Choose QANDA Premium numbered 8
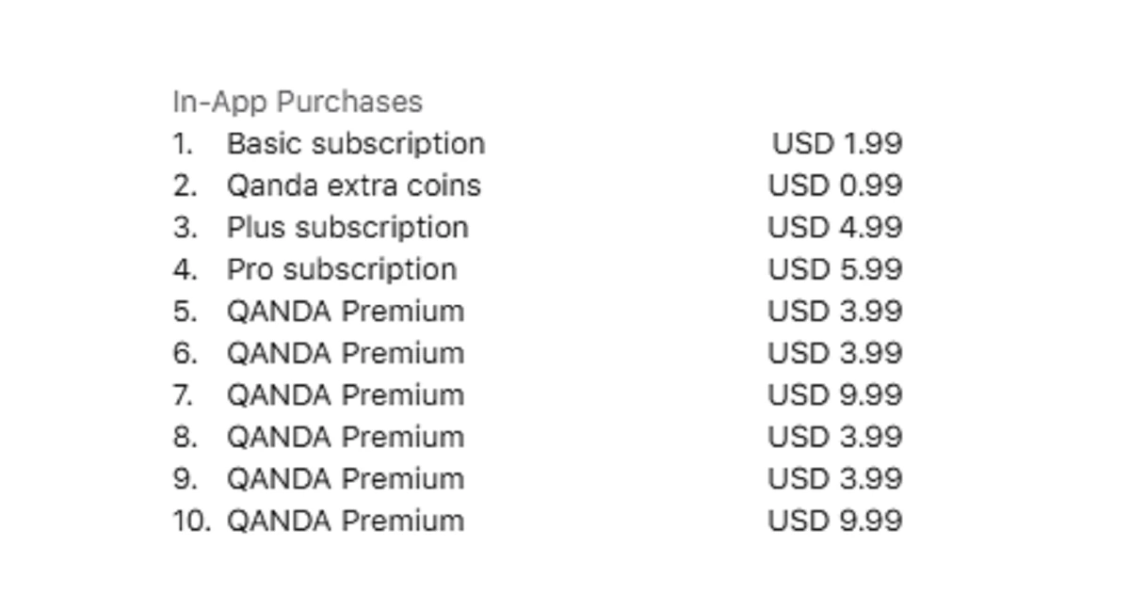 click(x=345, y=437)
